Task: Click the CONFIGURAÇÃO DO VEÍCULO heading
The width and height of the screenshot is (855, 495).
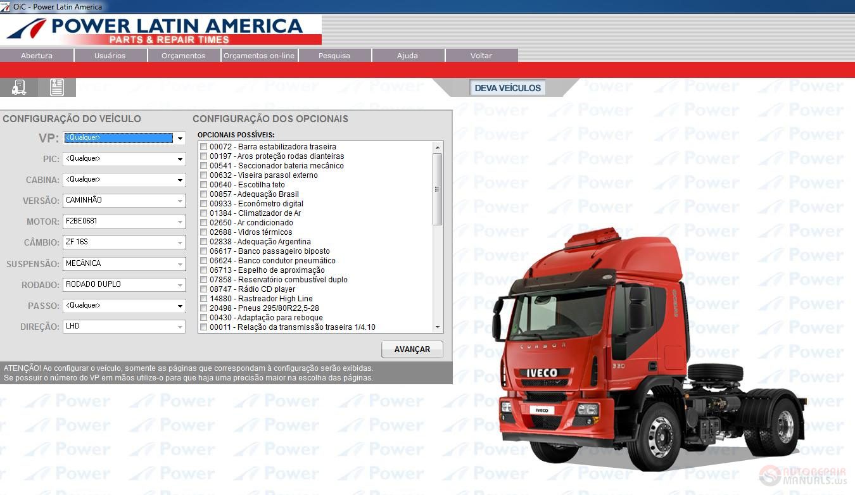Action: [x=72, y=119]
